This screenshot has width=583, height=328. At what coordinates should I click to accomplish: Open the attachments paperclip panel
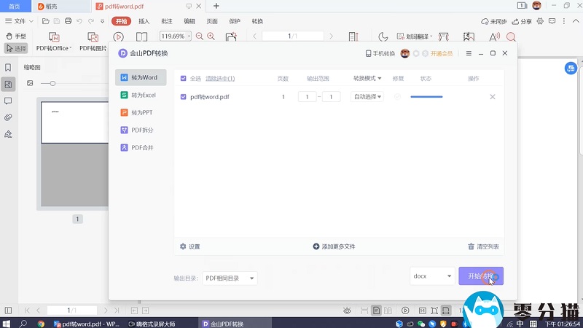tap(8, 117)
